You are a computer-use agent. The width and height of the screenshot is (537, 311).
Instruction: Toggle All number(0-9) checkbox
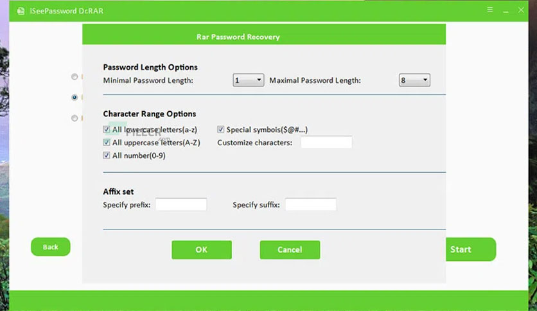[x=107, y=155]
